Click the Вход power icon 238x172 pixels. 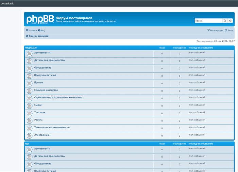(226, 30)
